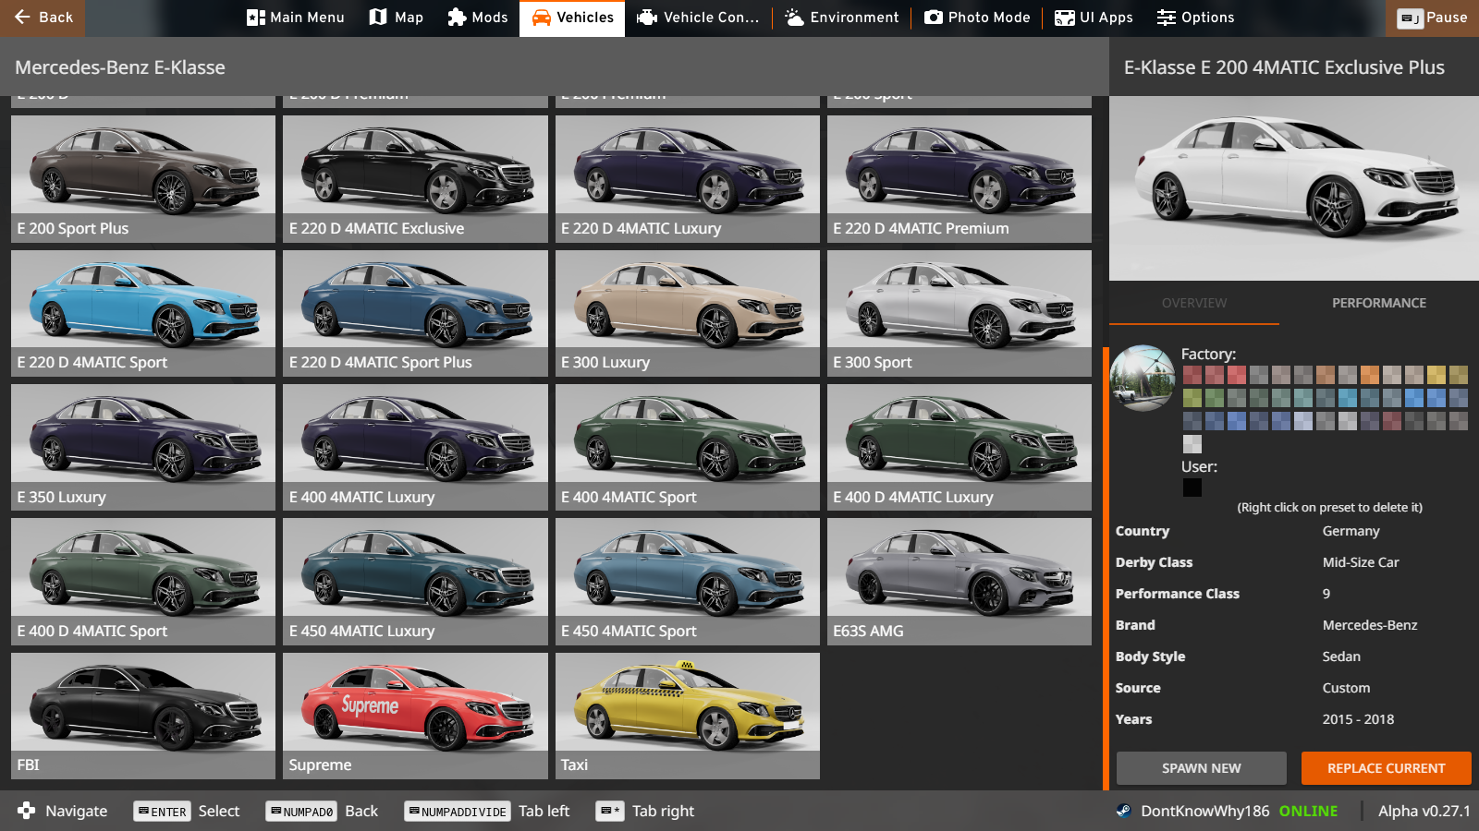Select E 400 D 4MATIC Luxury car
1479x831 pixels.
pos(960,448)
